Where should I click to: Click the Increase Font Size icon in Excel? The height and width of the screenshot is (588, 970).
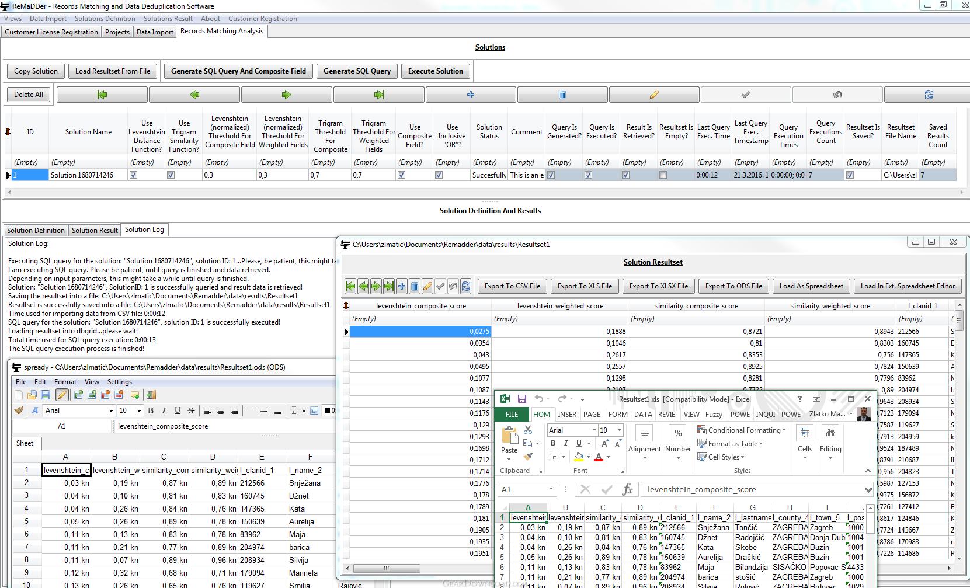[x=605, y=443]
